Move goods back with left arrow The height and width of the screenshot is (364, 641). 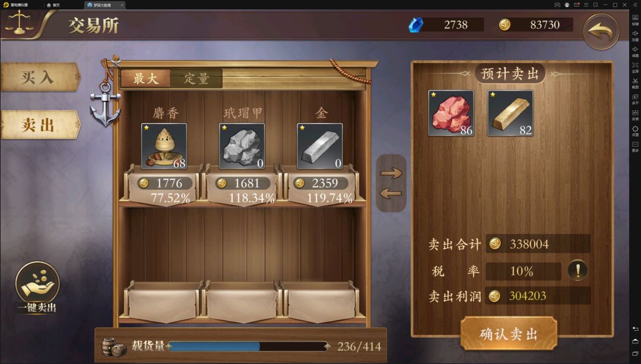point(391,193)
